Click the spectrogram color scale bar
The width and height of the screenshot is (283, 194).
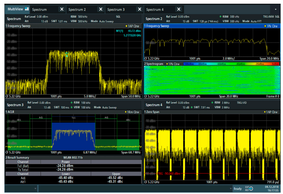click(231, 64)
